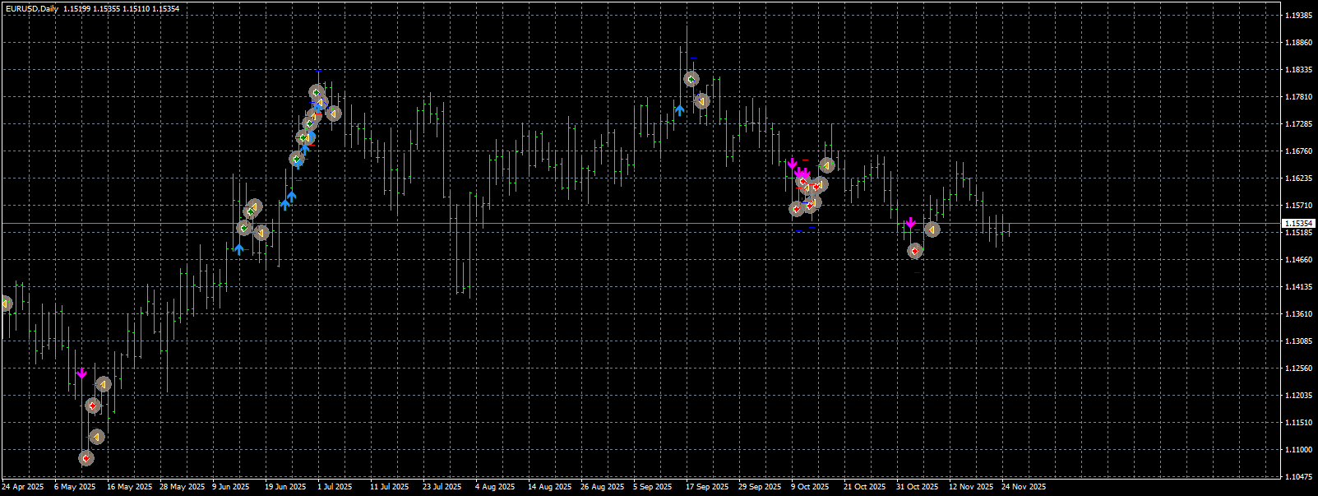Click the current price label 1.15354
The height and width of the screenshot is (496, 1318).
pyautogui.click(x=1298, y=223)
